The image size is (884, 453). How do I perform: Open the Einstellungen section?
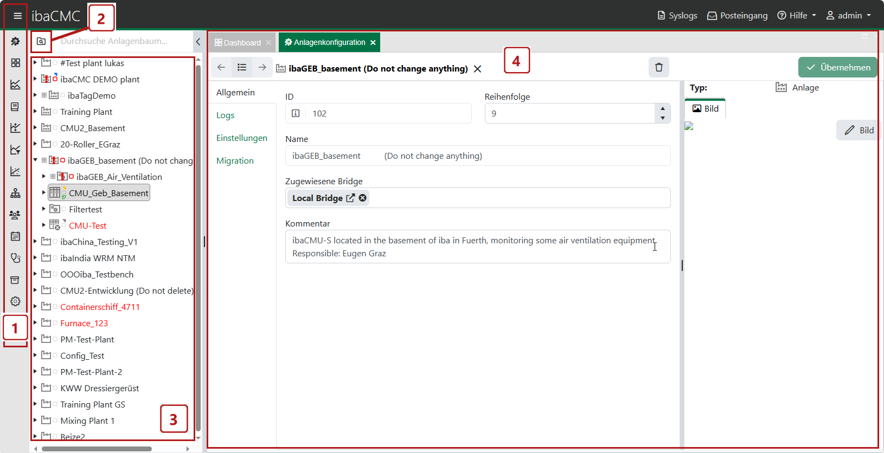242,138
